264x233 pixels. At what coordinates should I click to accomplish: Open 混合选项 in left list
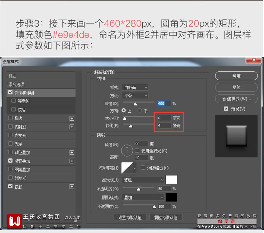(41, 84)
